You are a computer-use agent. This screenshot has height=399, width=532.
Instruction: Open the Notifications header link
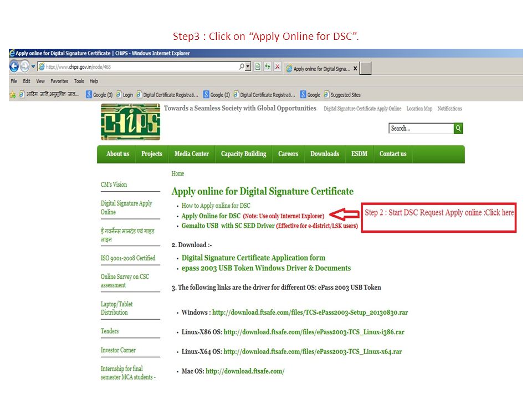click(x=449, y=109)
